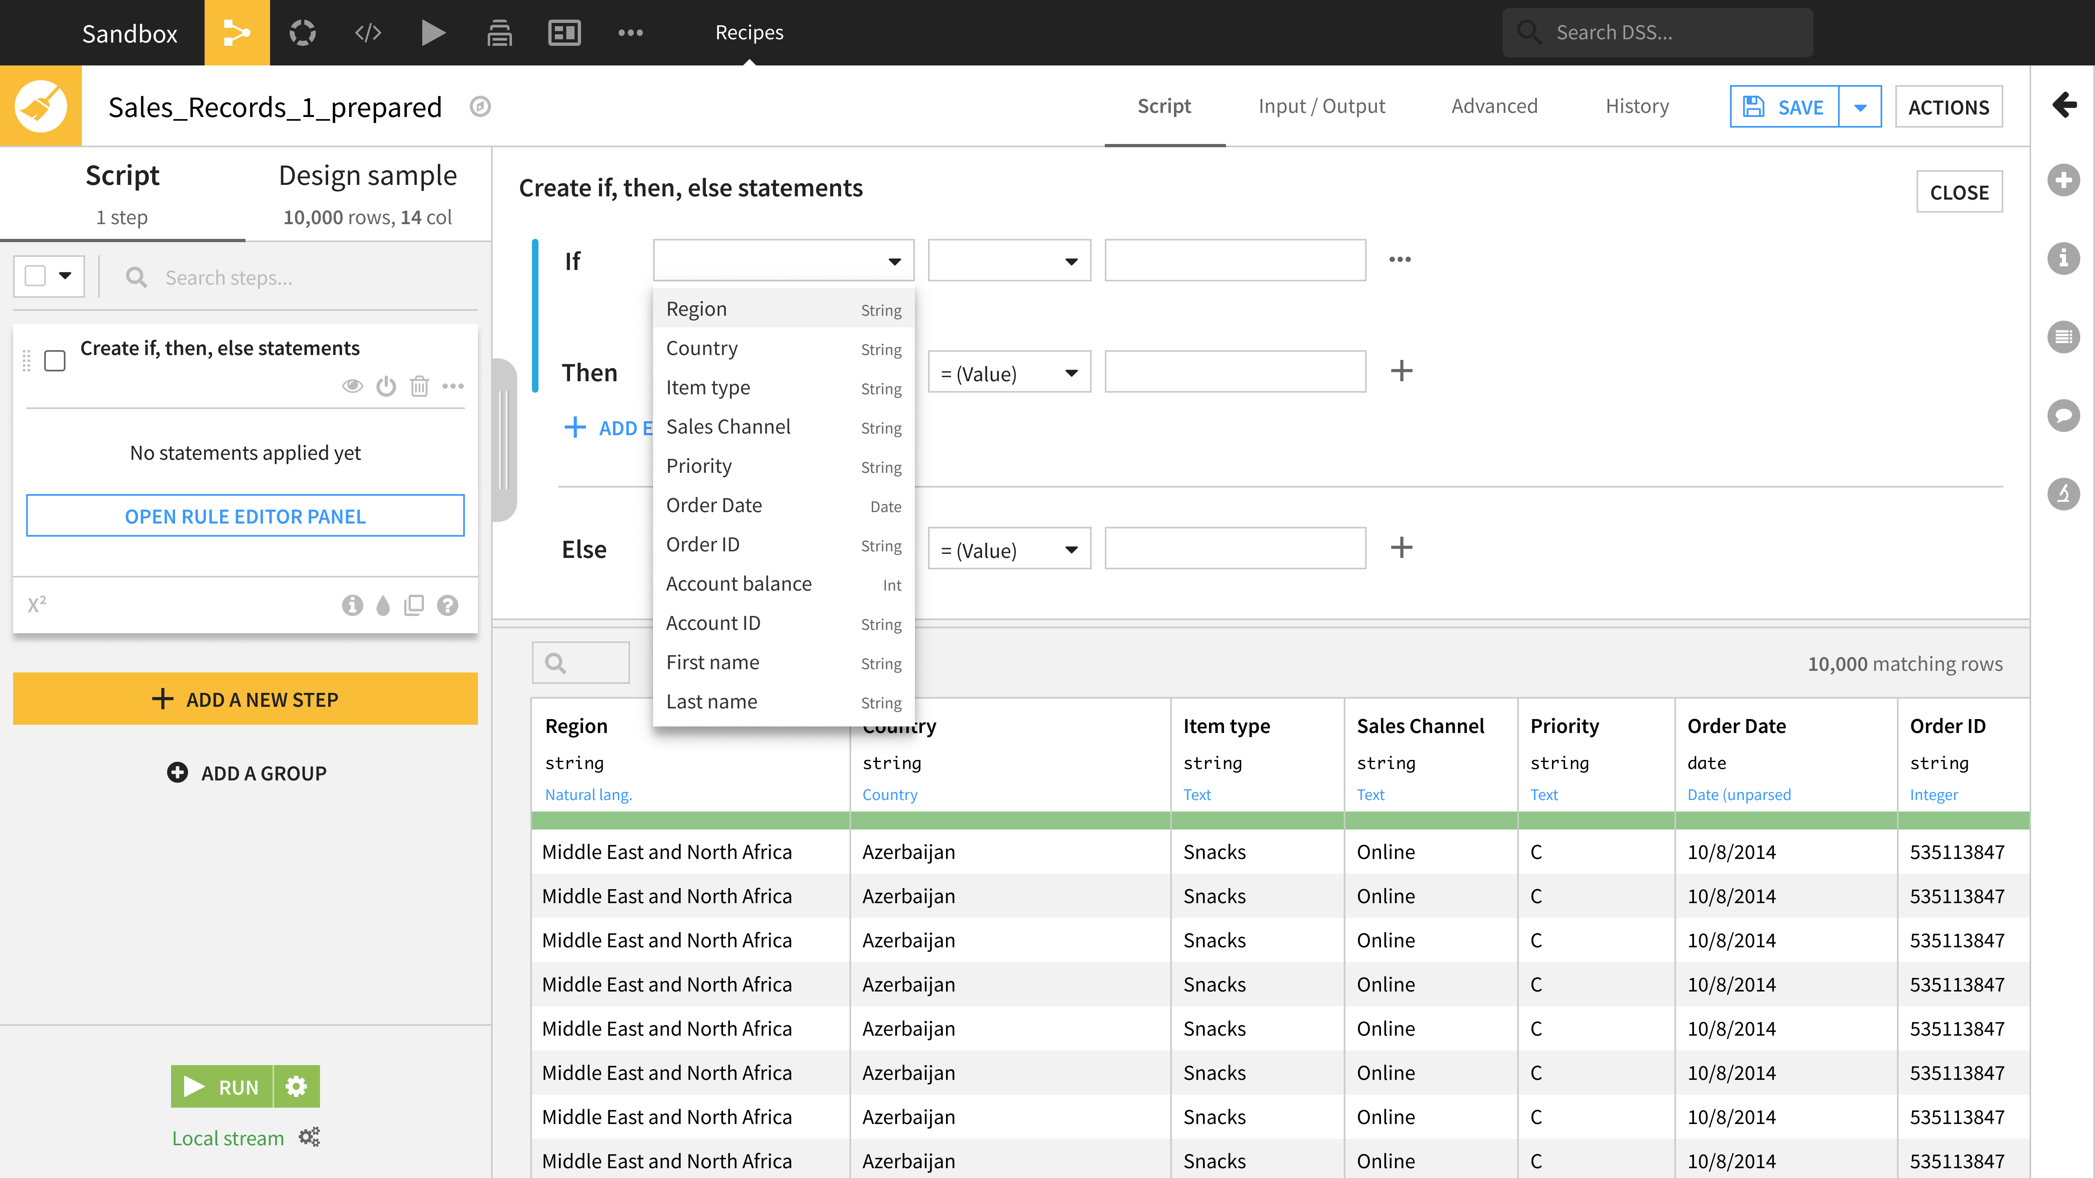
Task: Click the color droplet icon in step footer
Action: (x=383, y=605)
